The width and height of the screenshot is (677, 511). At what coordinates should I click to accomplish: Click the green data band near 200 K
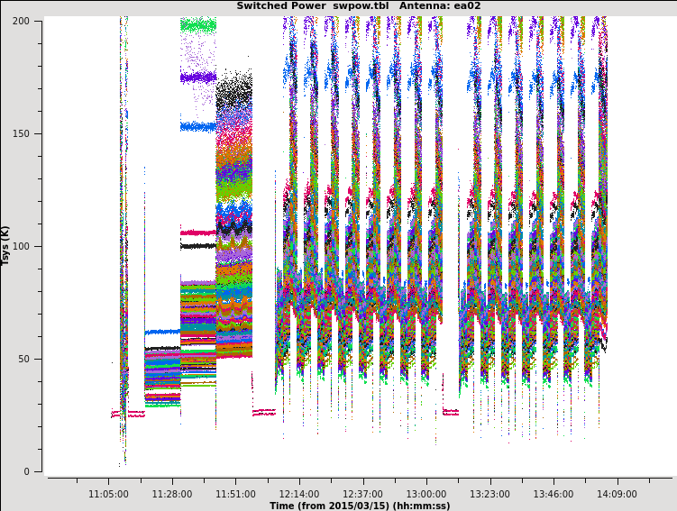[197, 25]
